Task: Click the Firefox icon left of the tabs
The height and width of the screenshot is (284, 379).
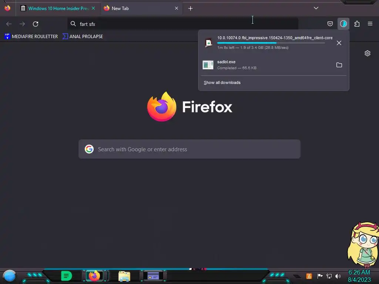Action: (7, 8)
